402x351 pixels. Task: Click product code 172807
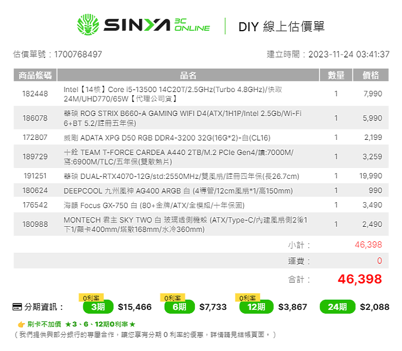(35, 138)
